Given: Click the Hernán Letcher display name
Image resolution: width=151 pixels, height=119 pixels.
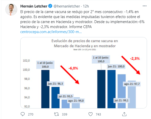Looking at the screenshot, I should point(34,6).
